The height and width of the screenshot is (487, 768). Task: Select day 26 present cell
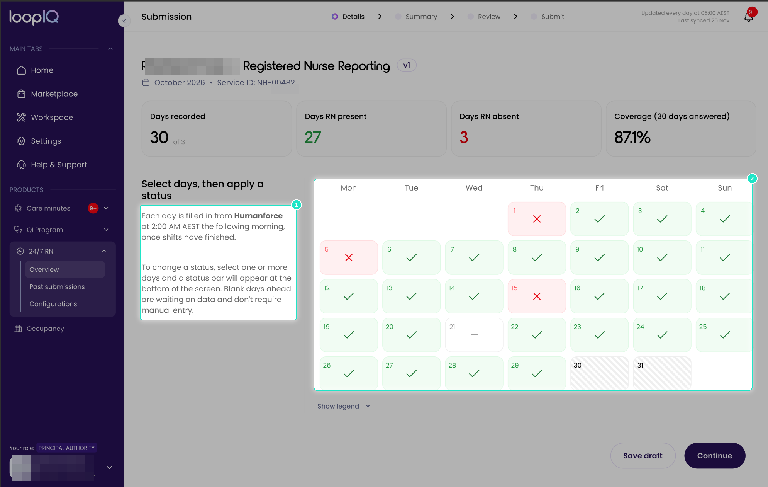349,373
